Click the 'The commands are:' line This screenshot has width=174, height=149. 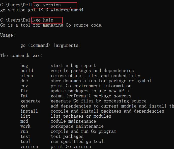(x=21, y=56)
